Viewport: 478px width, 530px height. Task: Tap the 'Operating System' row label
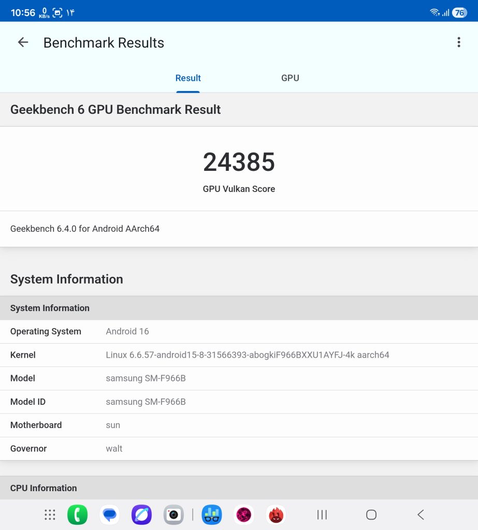coord(46,331)
